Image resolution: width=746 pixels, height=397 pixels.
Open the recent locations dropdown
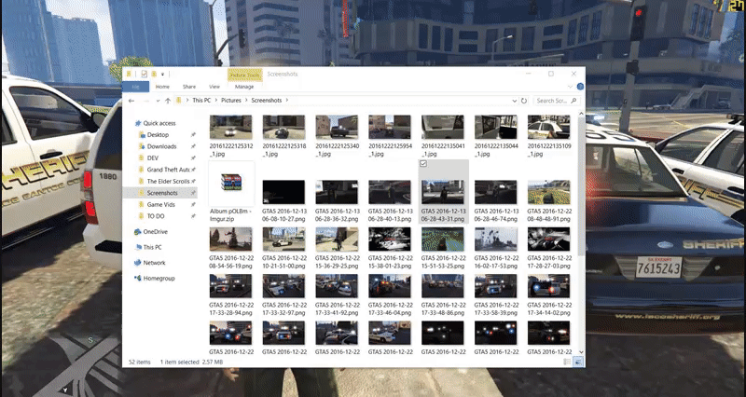(x=158, y=102)
